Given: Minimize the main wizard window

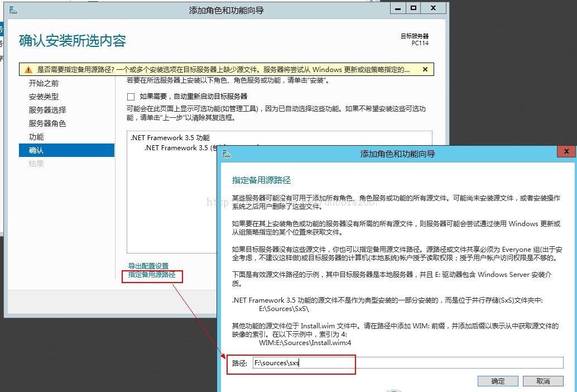Looking at the screenshot, I should click(x=397, y=8).
